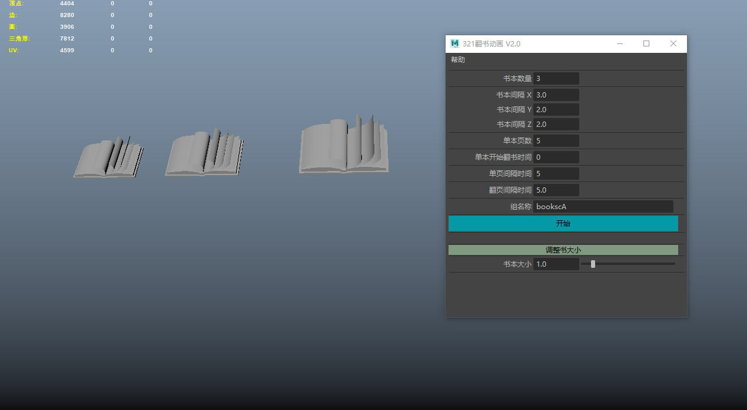Click the 单本页数 input field

click(556, 141)
